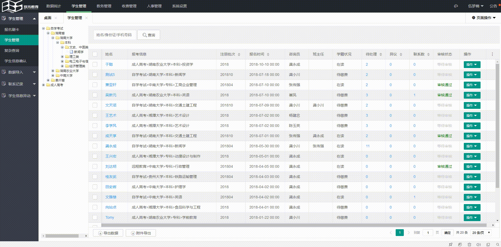Open student 吴新元's name link
This screenshot has width=501, height=247.
tap(111, 95)
